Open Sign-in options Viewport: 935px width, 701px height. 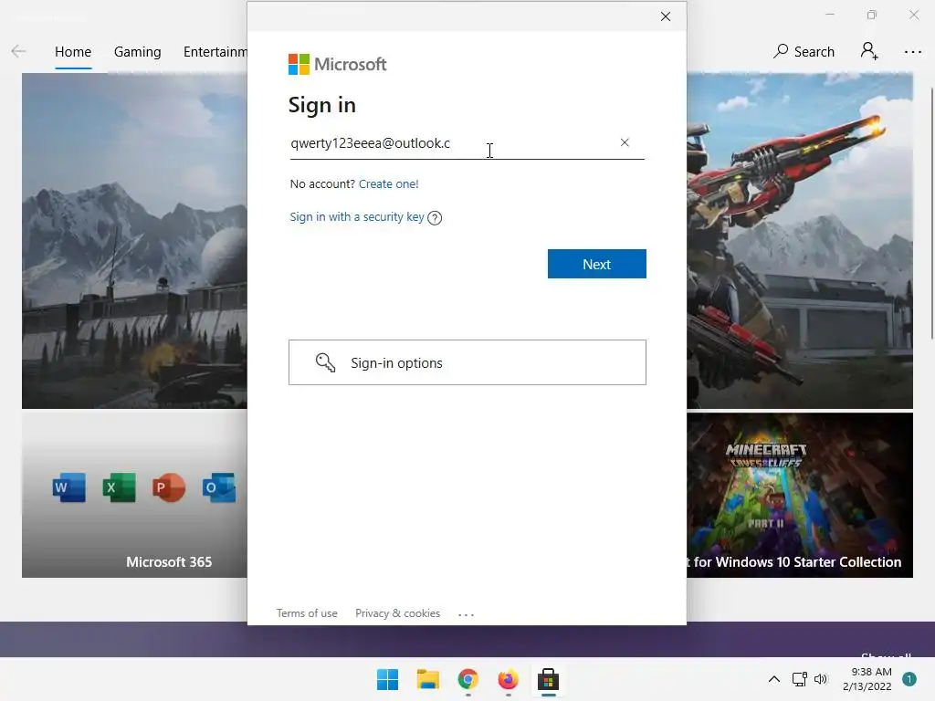click(467, 362)
